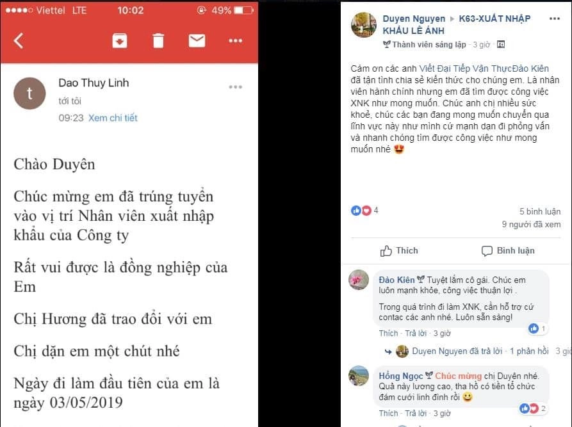
Task: Like Đào Kiên's comment via Thích
Action: (x=388, y=334)
